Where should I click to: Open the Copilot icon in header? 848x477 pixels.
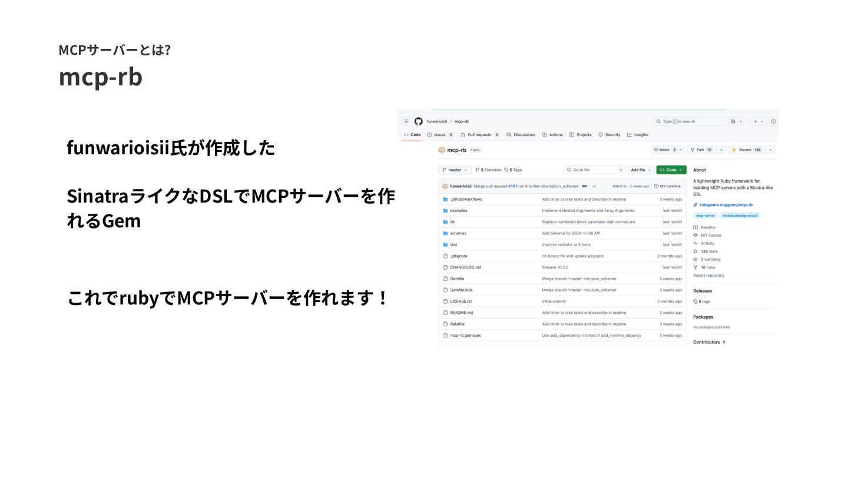(x=733, y=121)
